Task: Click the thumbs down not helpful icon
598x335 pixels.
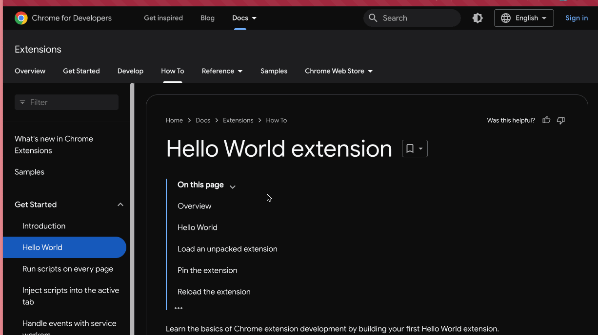Action: click(x=561, y=120)
